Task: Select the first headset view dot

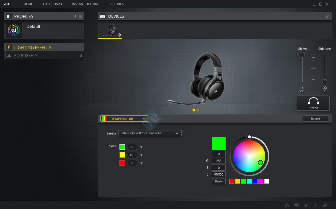Action: [194, 110]
